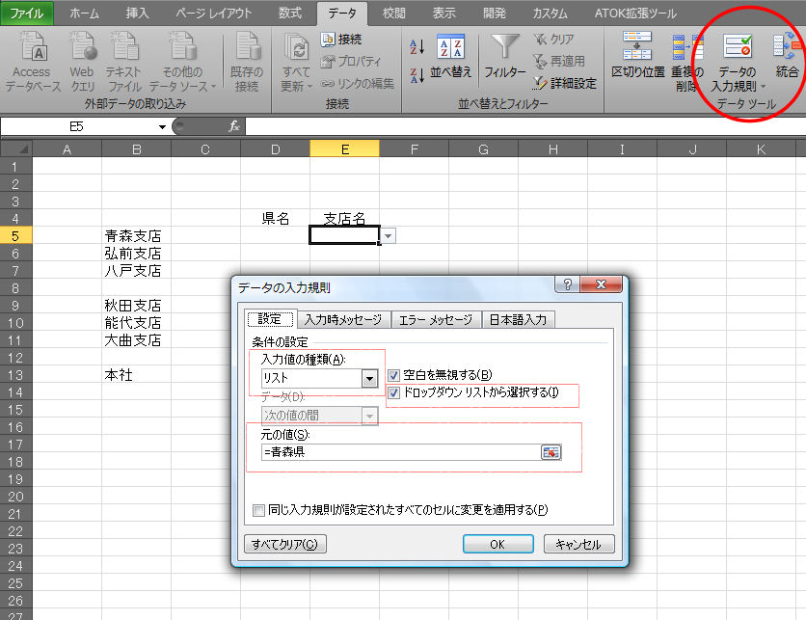Click データの入力規則 data validation icon

(x=738, y=46)
